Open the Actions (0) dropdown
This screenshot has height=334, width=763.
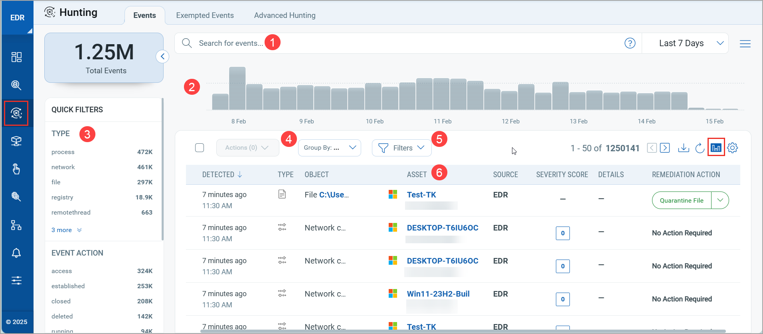pos(247,148)
